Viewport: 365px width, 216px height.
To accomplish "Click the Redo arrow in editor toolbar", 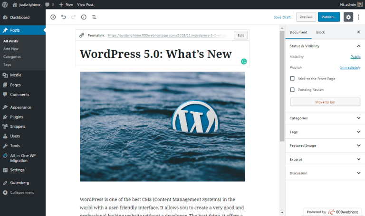I will [73, 17].
